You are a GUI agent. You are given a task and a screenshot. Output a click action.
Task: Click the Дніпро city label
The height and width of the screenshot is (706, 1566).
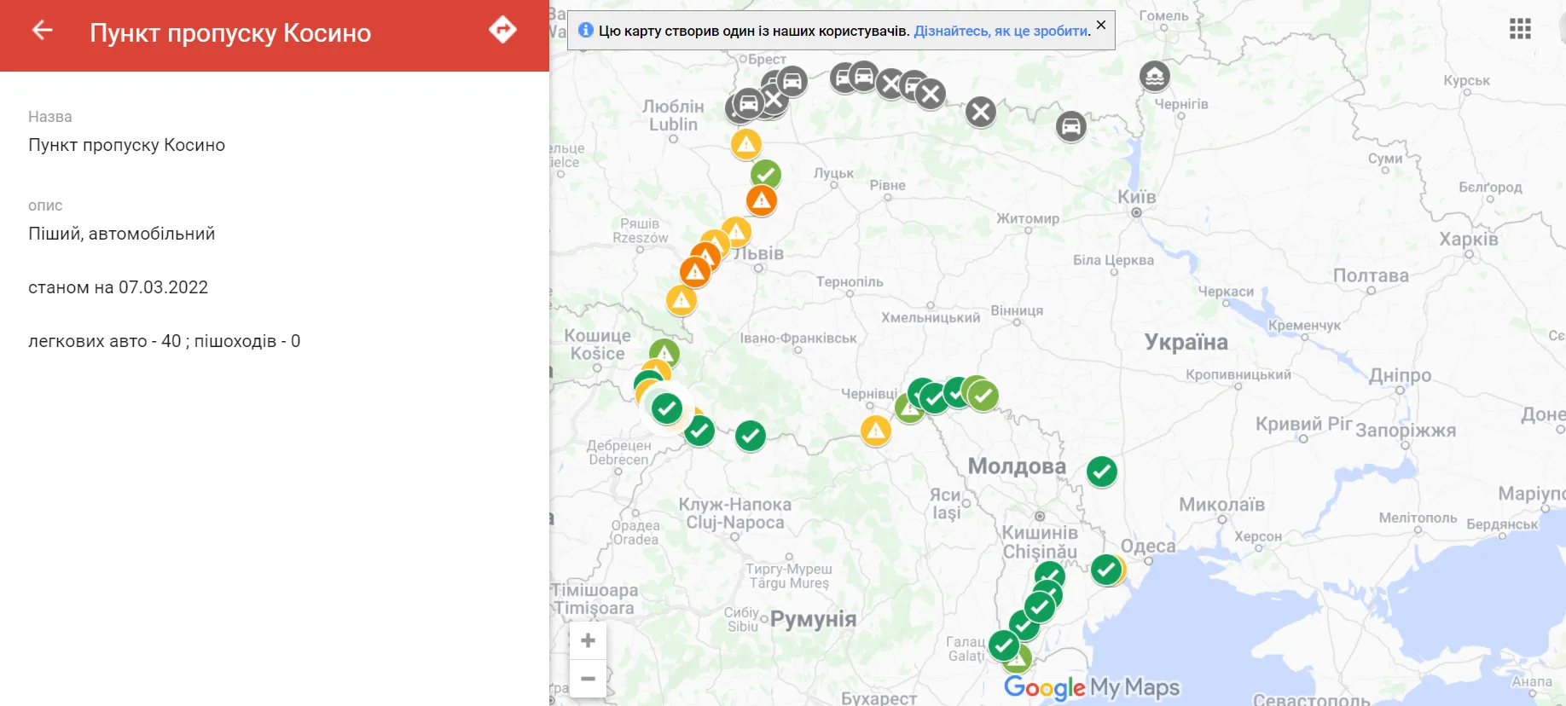[1401, 375]
